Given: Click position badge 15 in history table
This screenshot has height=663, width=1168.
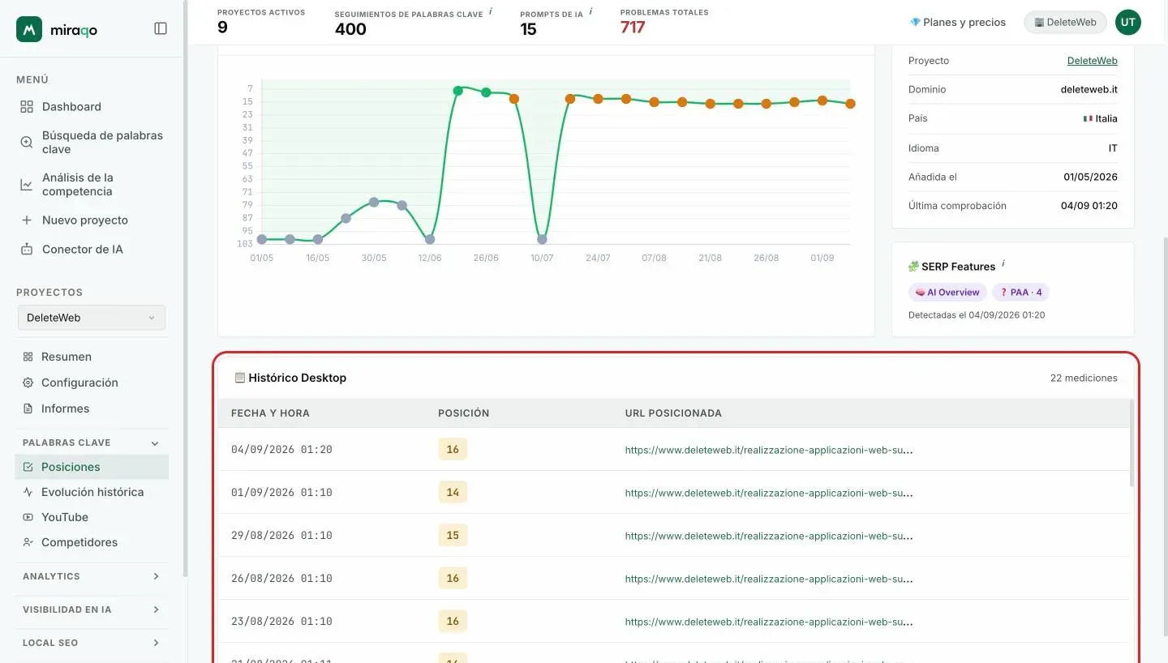Looking at the screenshot, I should click(453, 535).
